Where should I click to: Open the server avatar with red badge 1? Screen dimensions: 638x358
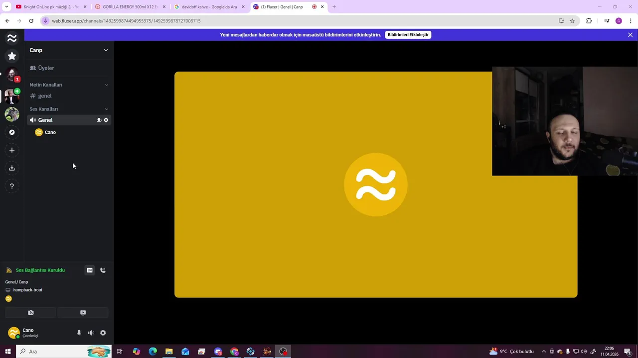[12, 75]
